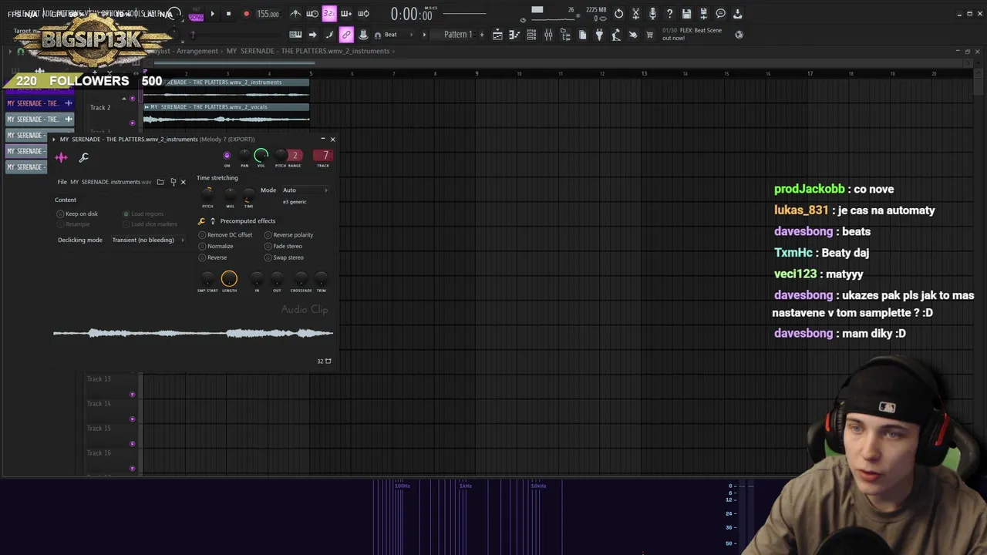Open the mixer view icon

click(x=548, y=35)
